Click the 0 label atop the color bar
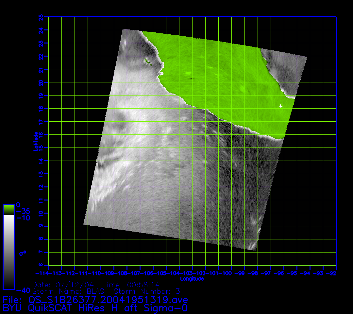This screenshot has height=314, width=353. click(x=18, y=204)
